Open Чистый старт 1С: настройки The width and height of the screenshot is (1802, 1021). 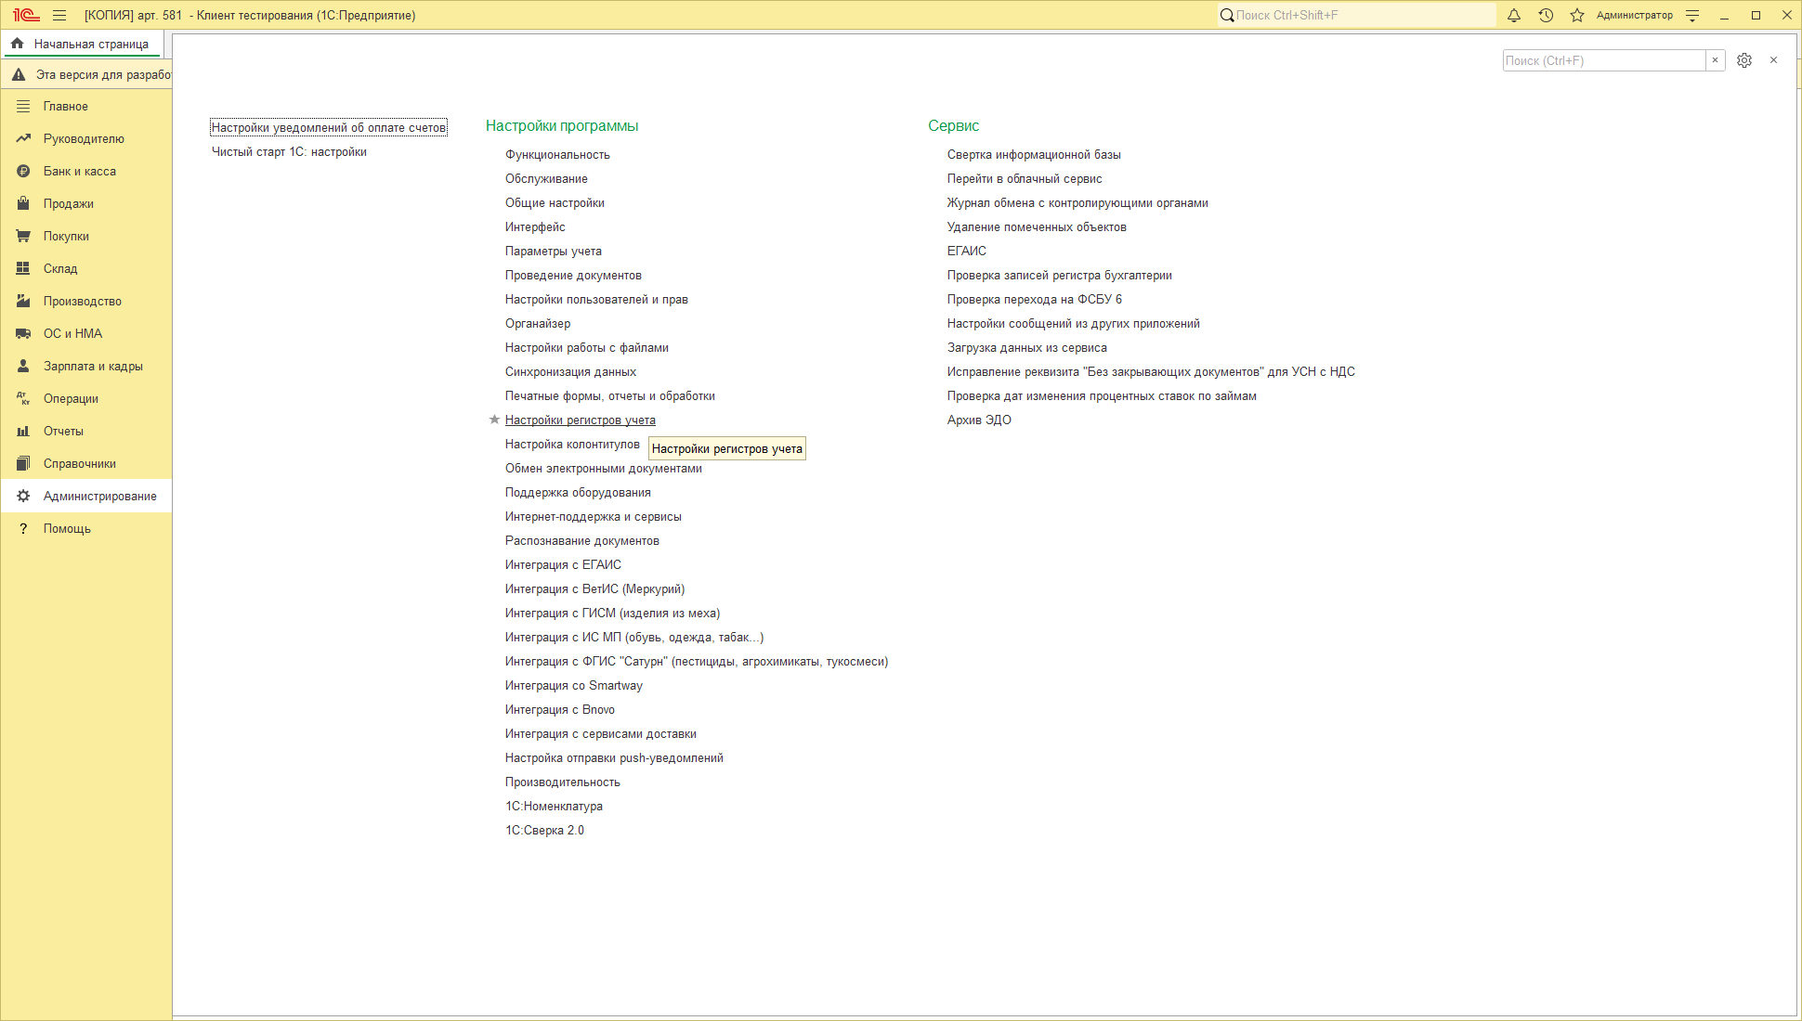pos(289,152)
